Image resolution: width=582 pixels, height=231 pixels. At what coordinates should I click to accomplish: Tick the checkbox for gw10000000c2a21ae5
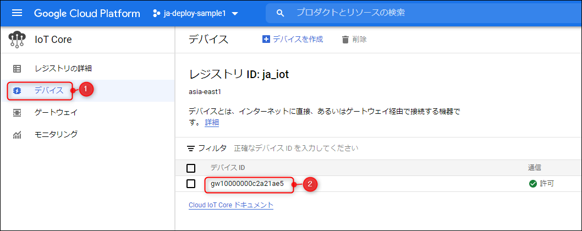click(191, 184)
